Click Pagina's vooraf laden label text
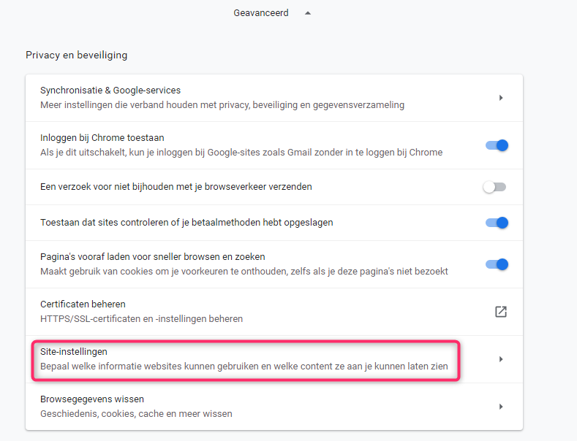 coord(153,256)
